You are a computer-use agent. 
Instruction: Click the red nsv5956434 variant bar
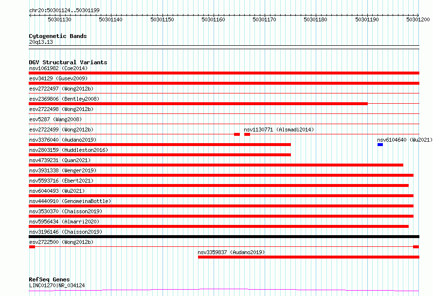(219, 226)
